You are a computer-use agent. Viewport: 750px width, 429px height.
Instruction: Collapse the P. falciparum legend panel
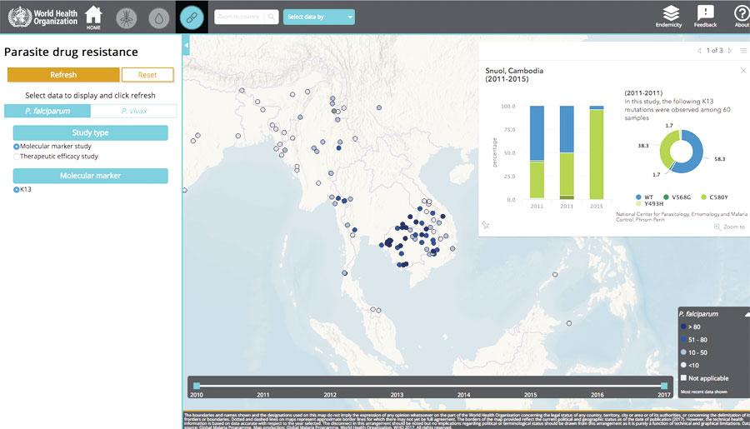tap(747, 314)
